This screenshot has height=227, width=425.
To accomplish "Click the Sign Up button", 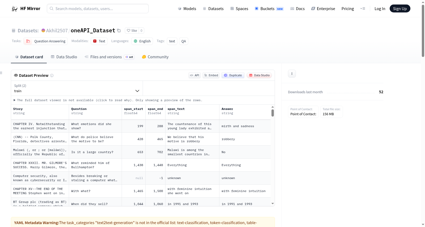I will point(400,9).
